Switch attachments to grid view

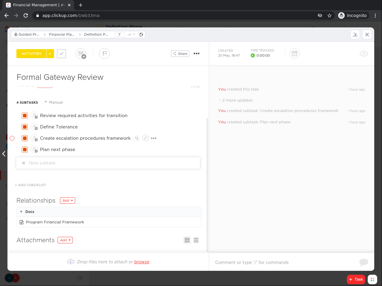click(x=187, y=240)
